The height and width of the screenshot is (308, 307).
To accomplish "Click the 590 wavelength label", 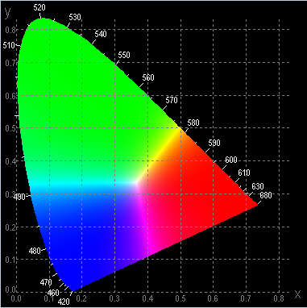I will coord(214,143).
